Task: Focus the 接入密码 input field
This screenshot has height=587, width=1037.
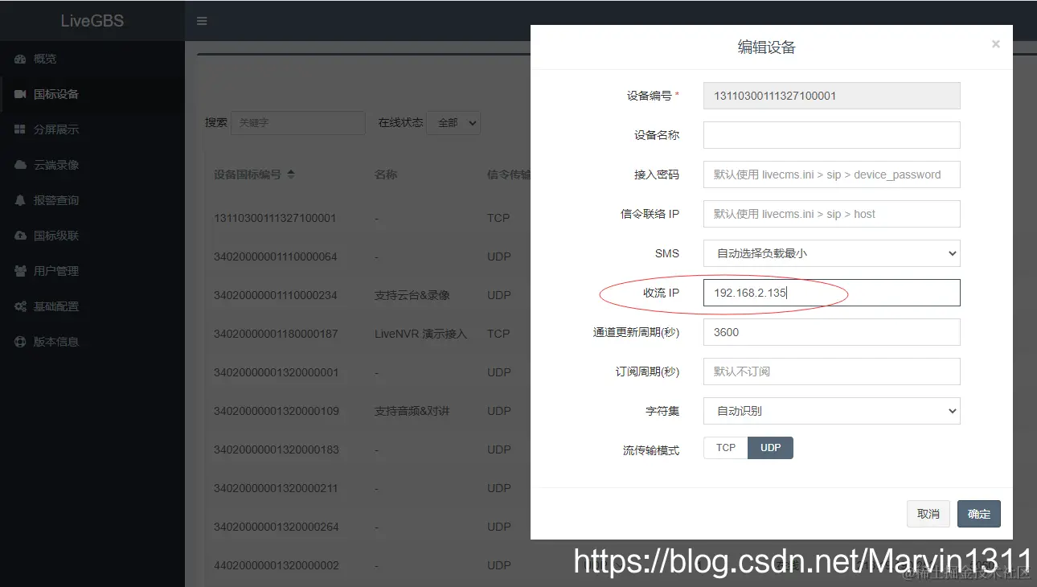Action: pos(832,174)
